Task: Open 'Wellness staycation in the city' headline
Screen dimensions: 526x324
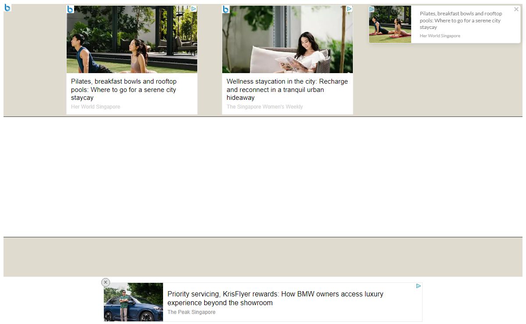Action: [x=287, y=90]
